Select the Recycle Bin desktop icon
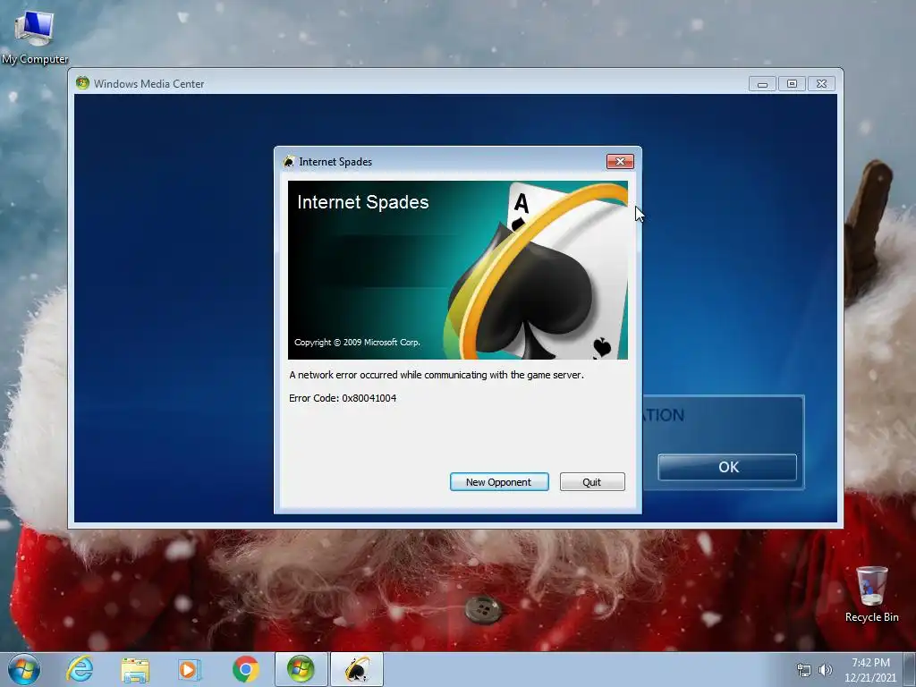 [871, 594]
